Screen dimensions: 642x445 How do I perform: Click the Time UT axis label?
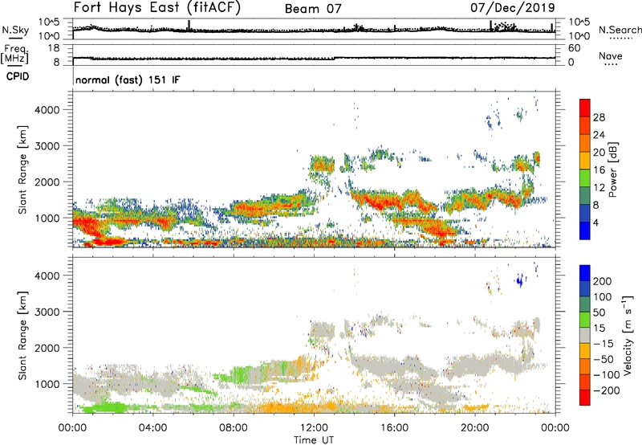point(314,440)
